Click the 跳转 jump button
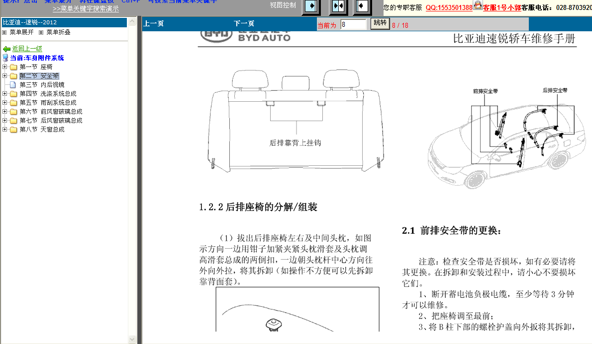 [x=380, y=23]
